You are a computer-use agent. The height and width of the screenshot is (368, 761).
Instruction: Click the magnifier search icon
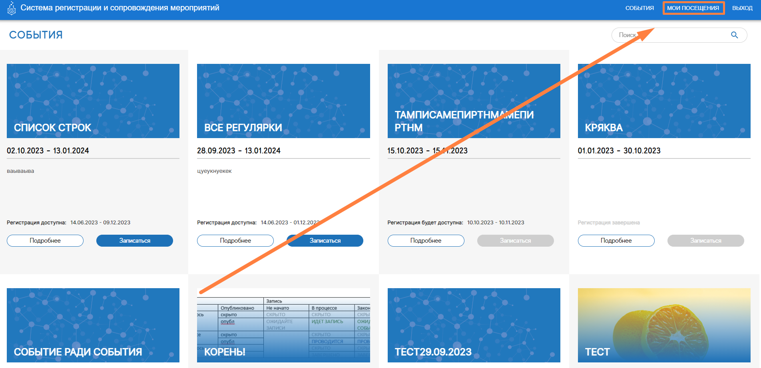click(734, 35)
